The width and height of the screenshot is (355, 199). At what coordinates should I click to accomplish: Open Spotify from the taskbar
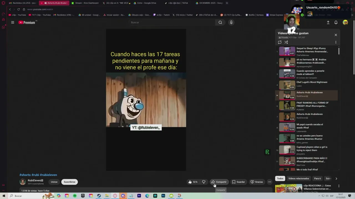click(x=75, y=196)
